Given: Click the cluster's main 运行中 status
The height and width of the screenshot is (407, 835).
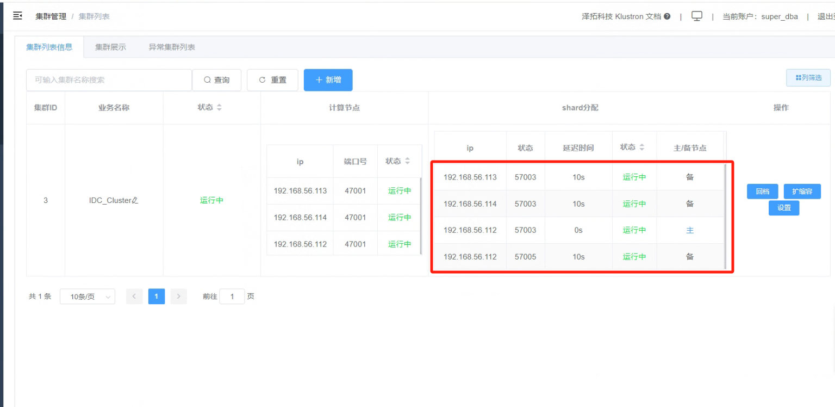Looking at the screenshot, I should click(x=211, y=200).
